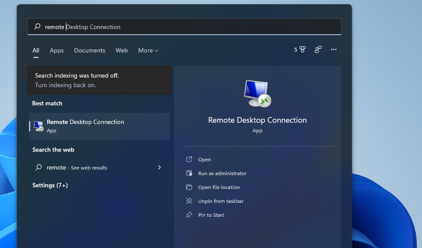Expand the More filter dropdown
This screenshot has height=248, width=422.
148,51
